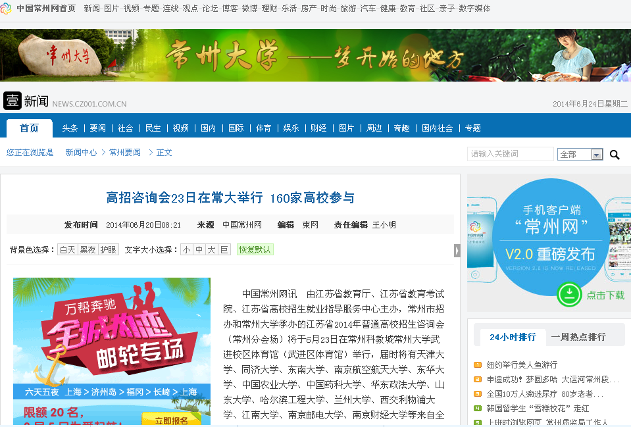Open the 韩国留学生“雪糕校花”走红 article
Viewport: 631px width, 427px height.
pyautogui.click(x=538, y=408)
